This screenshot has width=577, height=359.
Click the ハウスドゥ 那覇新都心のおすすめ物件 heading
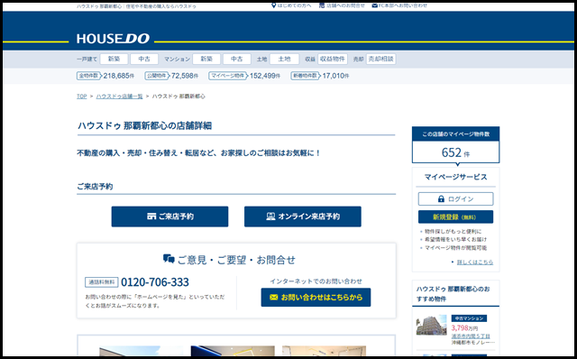[x=453, y=294]
